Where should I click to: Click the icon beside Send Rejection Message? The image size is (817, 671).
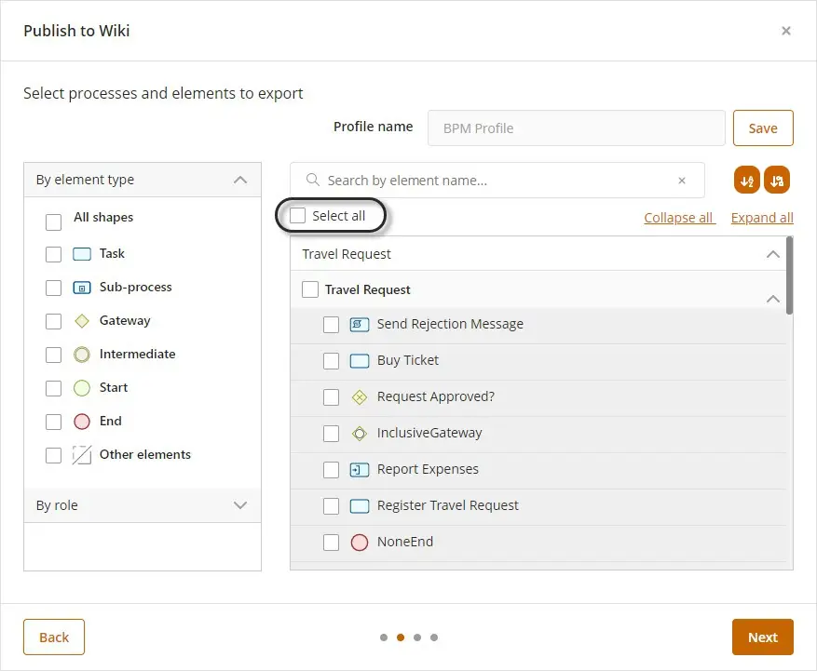(360, 324)
